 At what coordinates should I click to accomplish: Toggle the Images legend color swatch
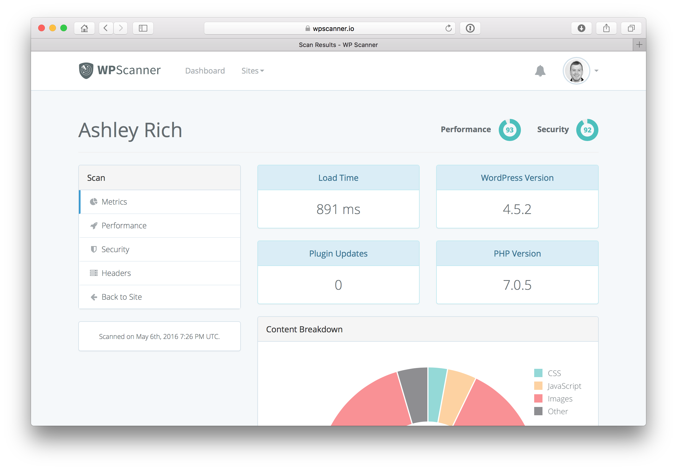(538, 398)
